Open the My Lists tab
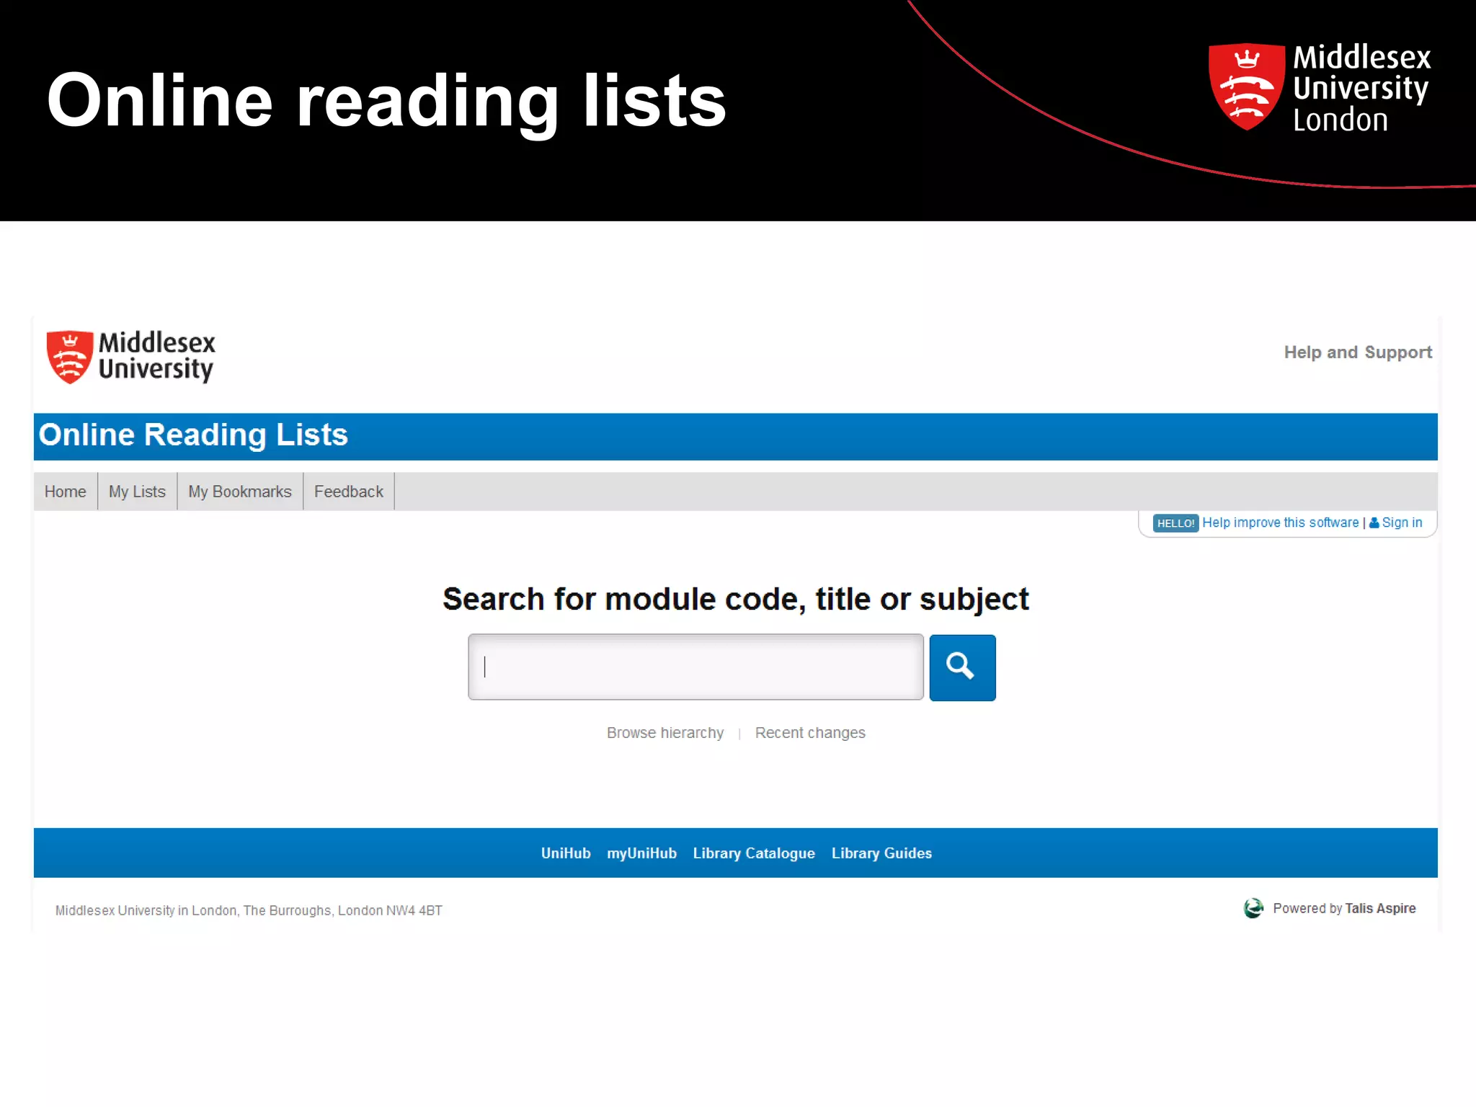Screen dimensions: 1476x1107 coord(137,492)
